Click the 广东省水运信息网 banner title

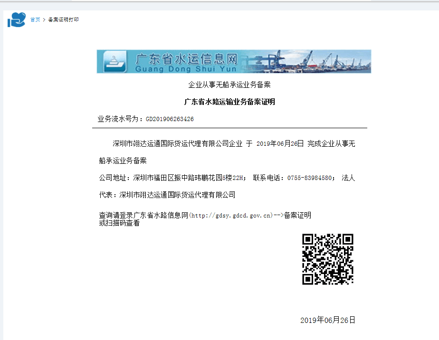pos(186,58)
